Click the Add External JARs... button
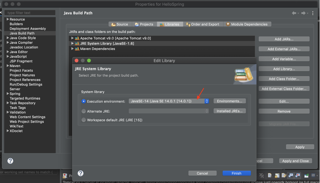Image resolution: width=320 pixels, height=183 pixels. [284, 49]
